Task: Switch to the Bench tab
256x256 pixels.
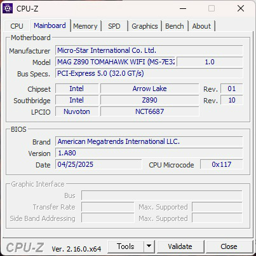Action: tap(175, 26)
